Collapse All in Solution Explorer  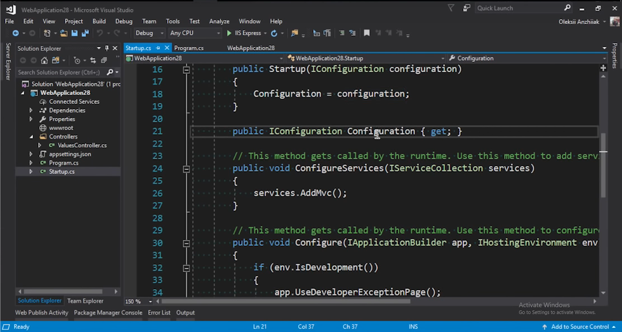click(x=104, y=60)
